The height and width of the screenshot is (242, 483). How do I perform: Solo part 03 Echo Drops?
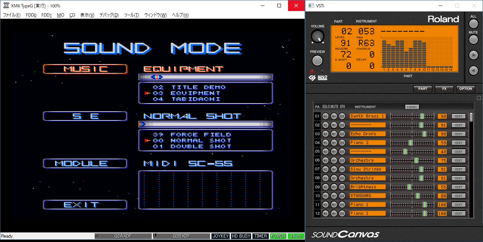point(326,134)
